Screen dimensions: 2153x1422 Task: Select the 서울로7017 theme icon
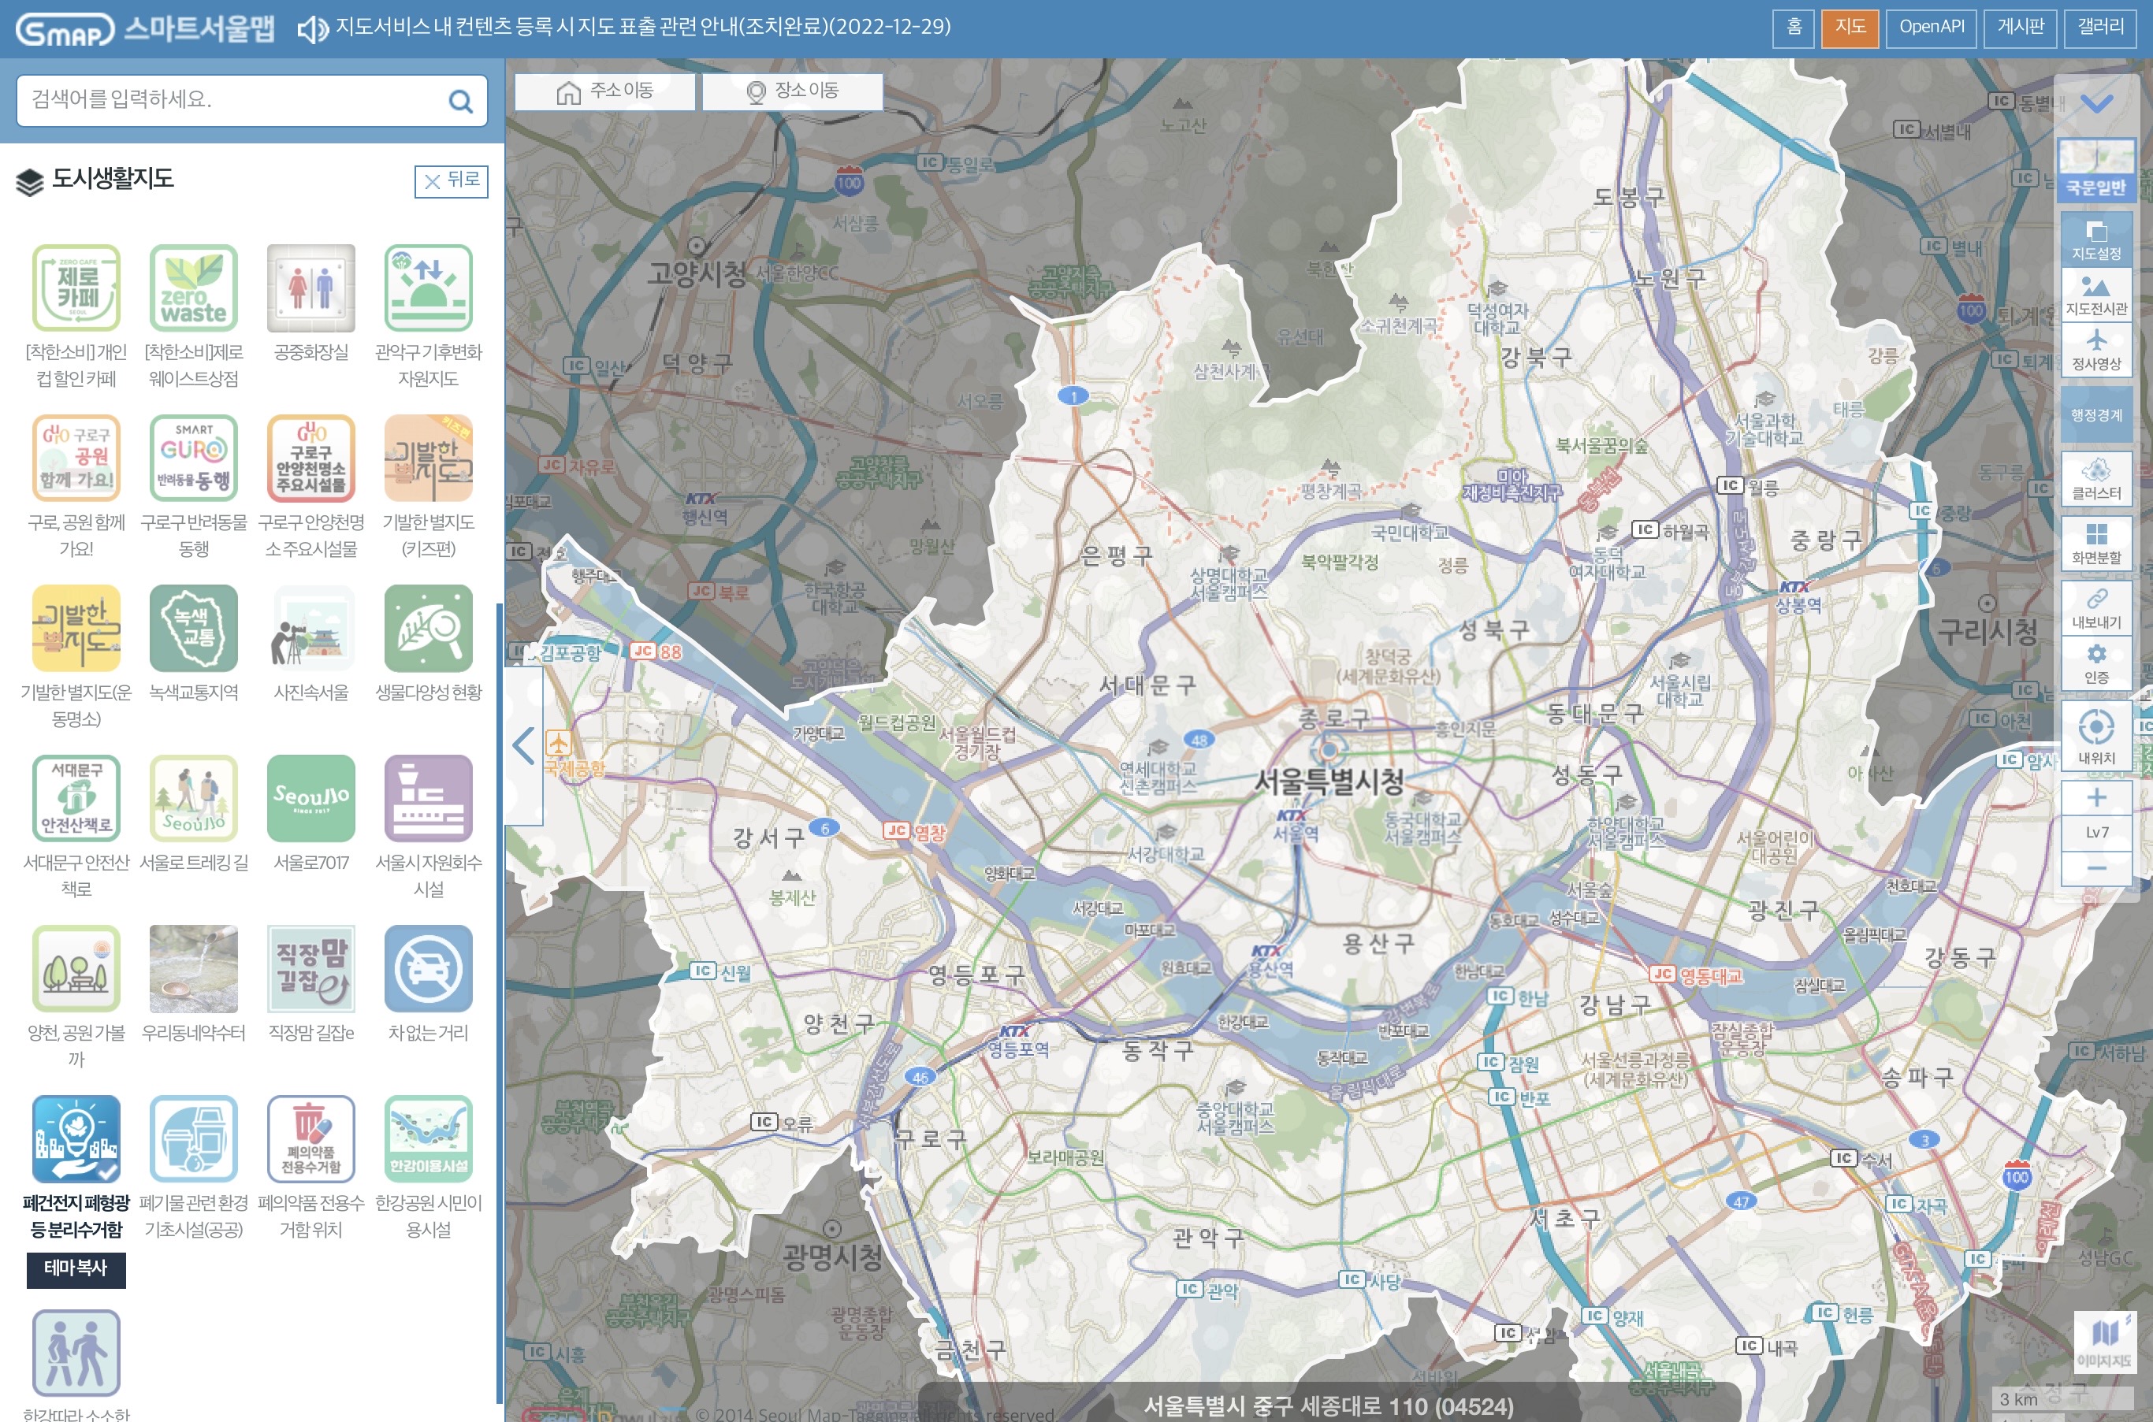310,798
